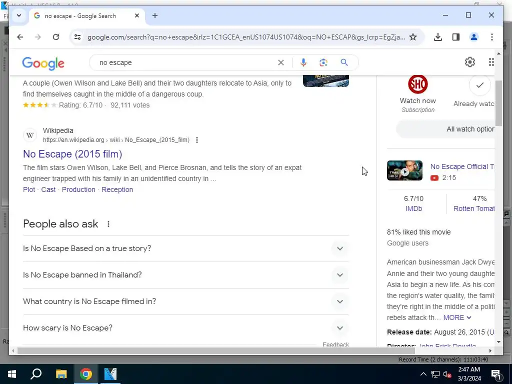512x384 pixels.
Task: Open Google quick settings gear
Action: coord(470,62)
